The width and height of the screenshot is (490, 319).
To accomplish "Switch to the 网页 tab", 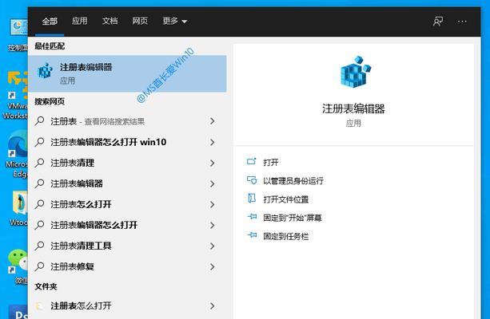I will coord(140,21).
